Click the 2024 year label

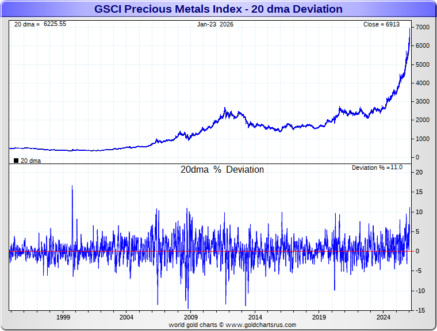[383, 317]
